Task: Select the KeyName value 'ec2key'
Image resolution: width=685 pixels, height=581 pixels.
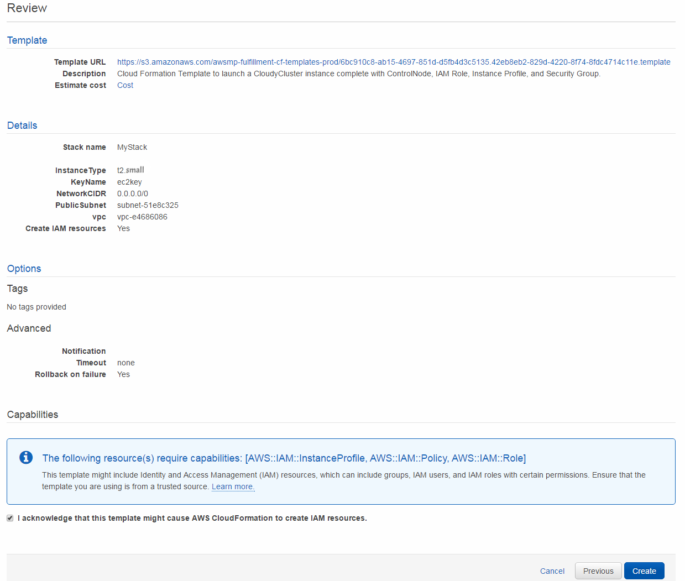Action: [x=129, y=182]
